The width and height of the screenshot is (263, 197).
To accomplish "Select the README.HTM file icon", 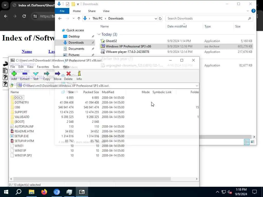I will (12, 131).
